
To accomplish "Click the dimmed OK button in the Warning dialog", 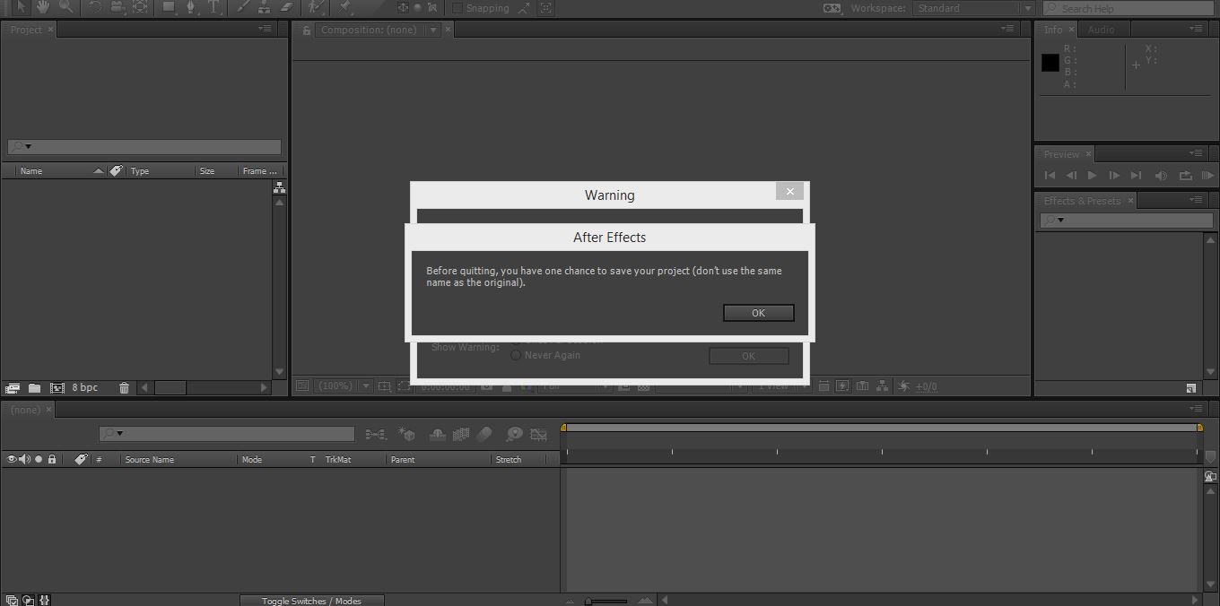I will click(749, 356).
